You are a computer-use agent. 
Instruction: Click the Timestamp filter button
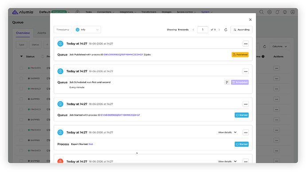click(x=63, y=30)
